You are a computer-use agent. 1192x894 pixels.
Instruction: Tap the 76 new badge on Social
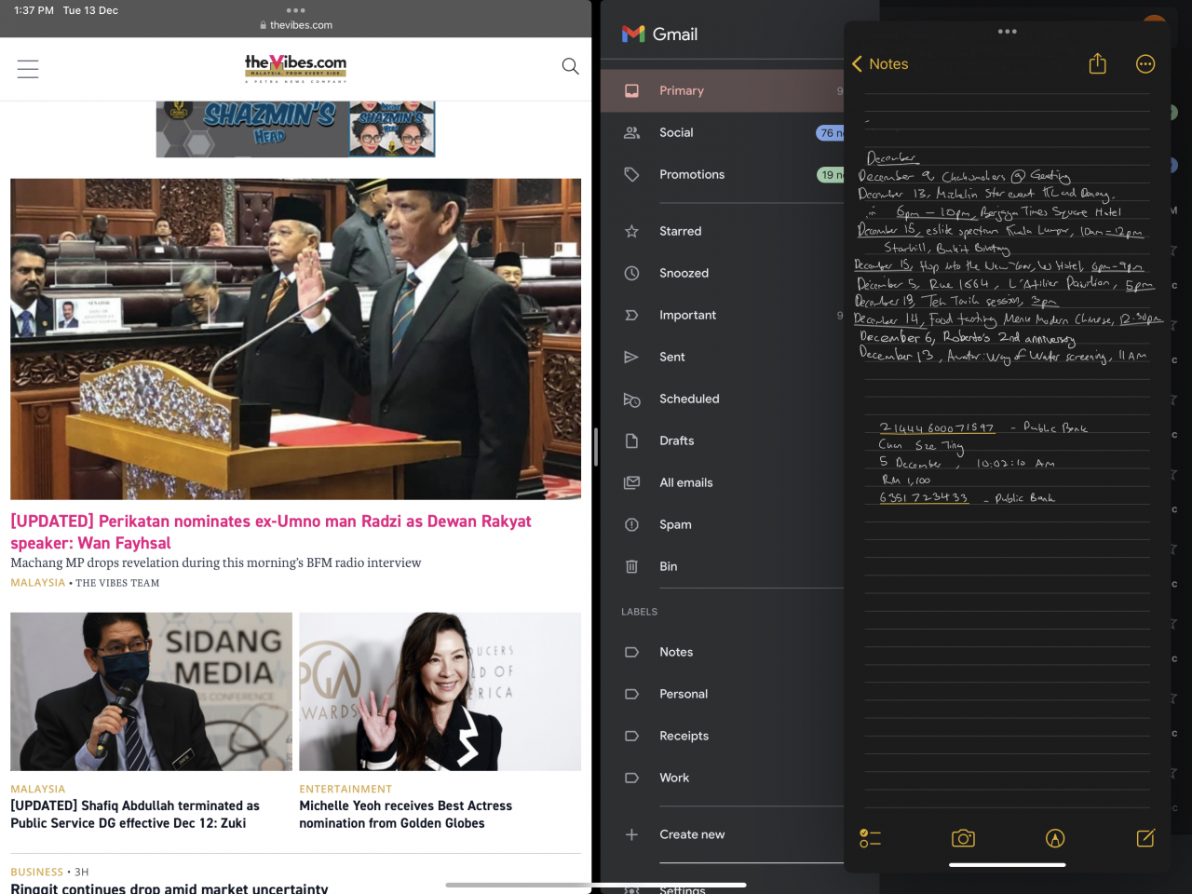point(830,133)
